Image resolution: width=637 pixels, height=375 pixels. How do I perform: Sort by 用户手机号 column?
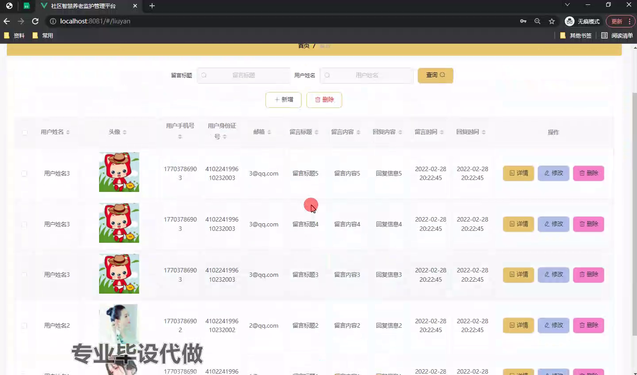point(180,137)
